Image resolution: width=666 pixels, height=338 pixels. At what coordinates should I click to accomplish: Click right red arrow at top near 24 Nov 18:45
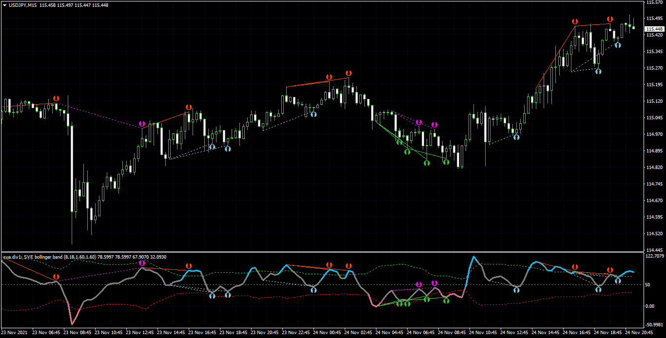coord(610,19)
